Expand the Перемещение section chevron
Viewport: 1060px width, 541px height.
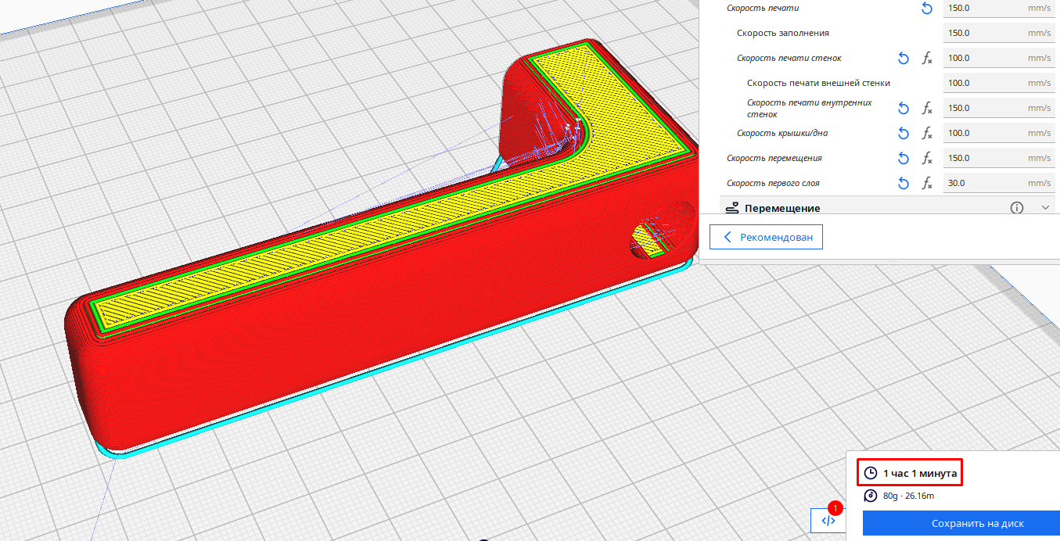click(1045, 208)
